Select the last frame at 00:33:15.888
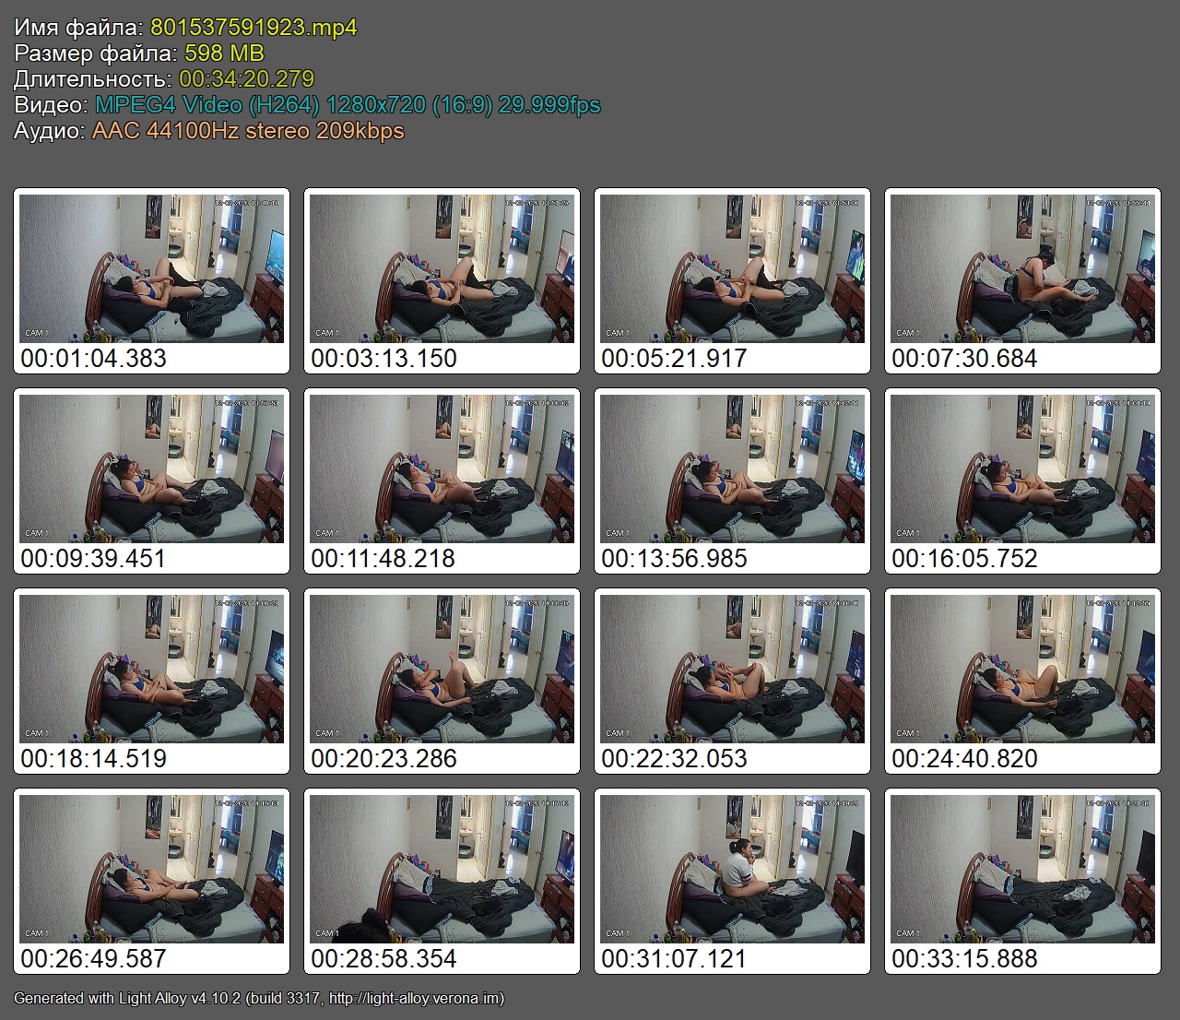The width and height of the screenshot is (1180, 1020). [x=1022, y=869]
